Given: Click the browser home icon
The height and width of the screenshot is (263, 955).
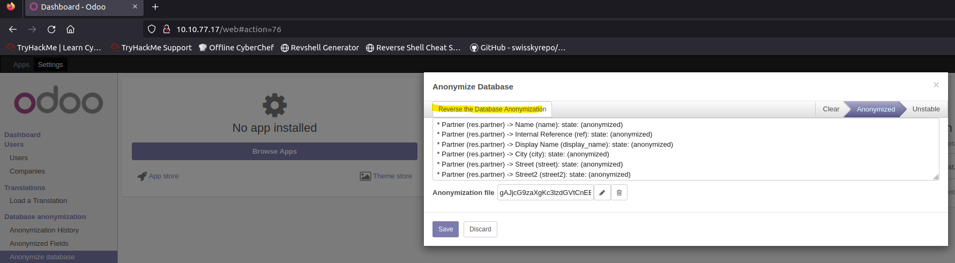Looking at the screenshot, I should click(70, 29).
